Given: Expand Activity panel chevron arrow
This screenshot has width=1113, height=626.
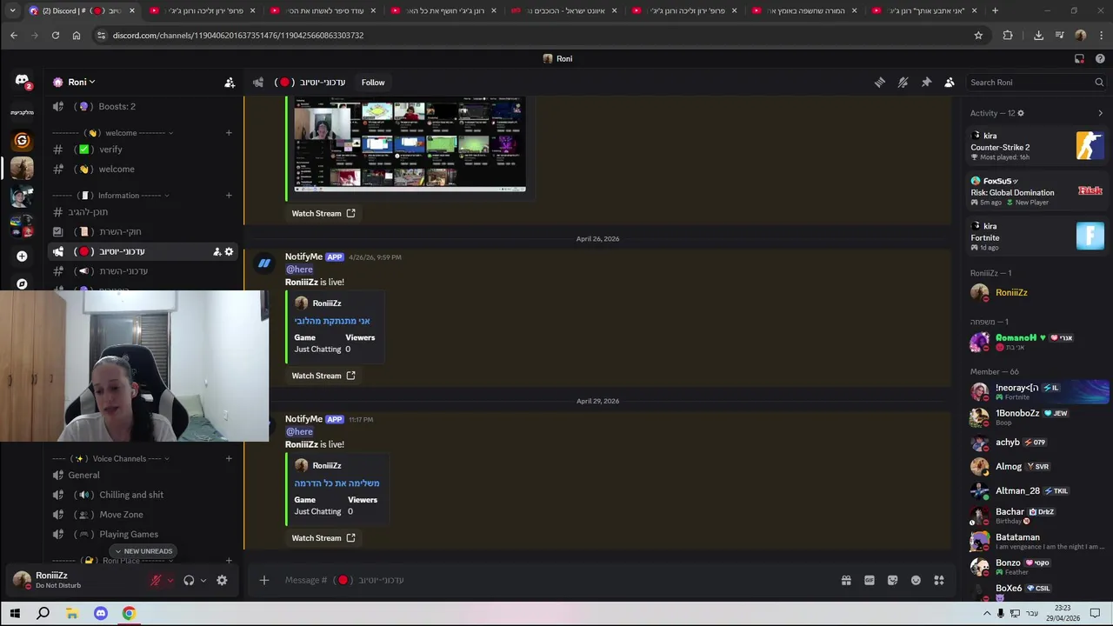Looking at the screenshot, I should click(1100, 113).
